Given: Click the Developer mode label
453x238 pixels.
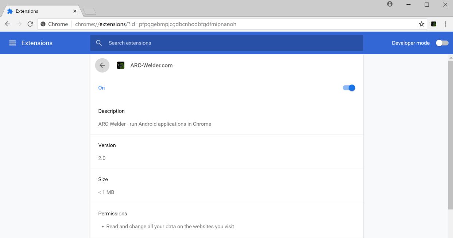Looking at the screenshot, I should coord(411,43).
